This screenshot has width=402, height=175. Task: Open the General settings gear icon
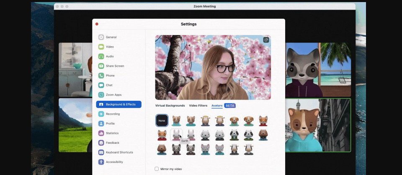pos(101,37)
